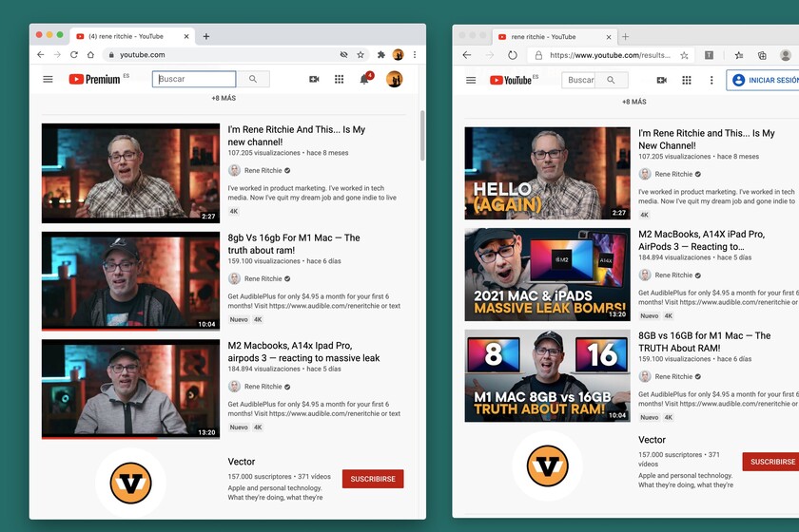
Task: Open the 13:20 video thumbnail in the Premium window
Action: click(130, 389)
